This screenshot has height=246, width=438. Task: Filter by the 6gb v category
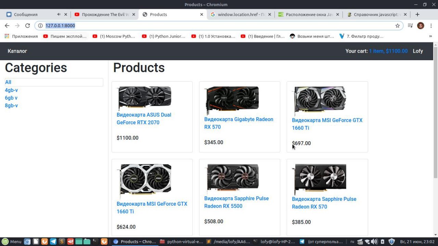coord(11,98)
